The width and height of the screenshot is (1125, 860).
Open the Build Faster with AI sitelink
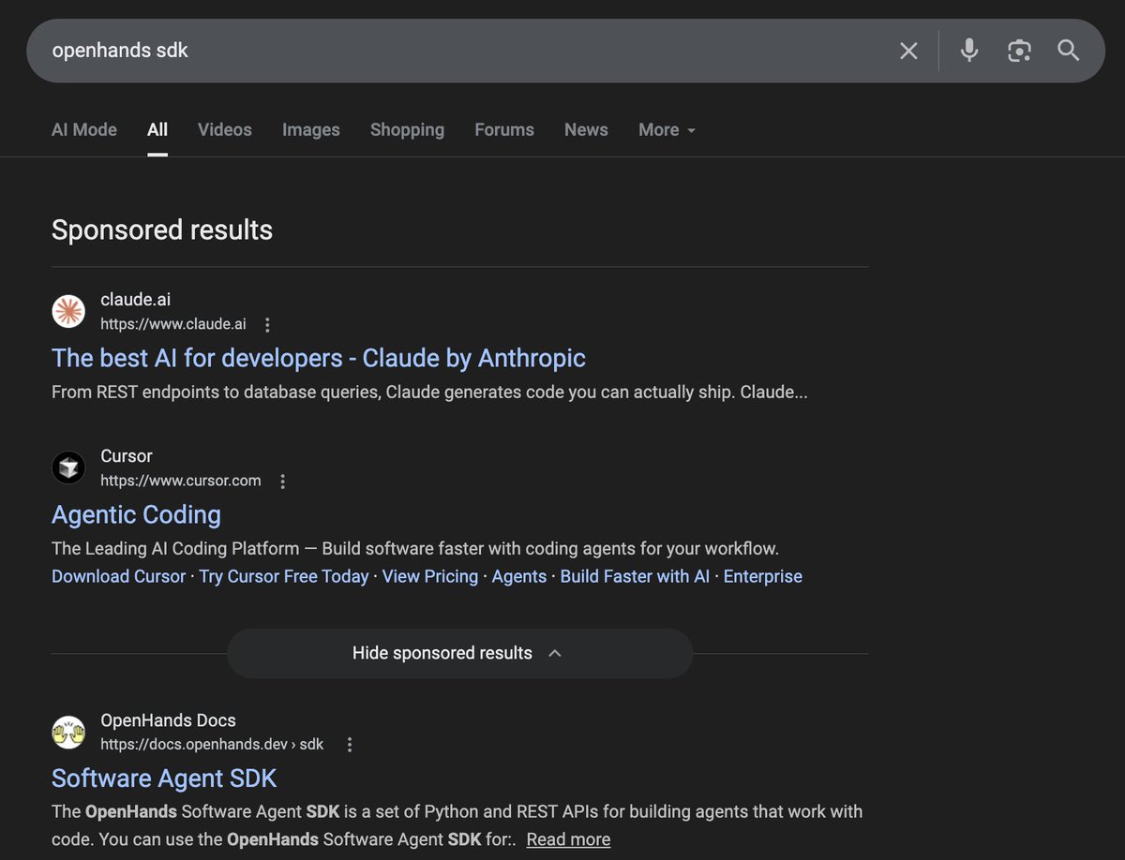click(635, 576)
